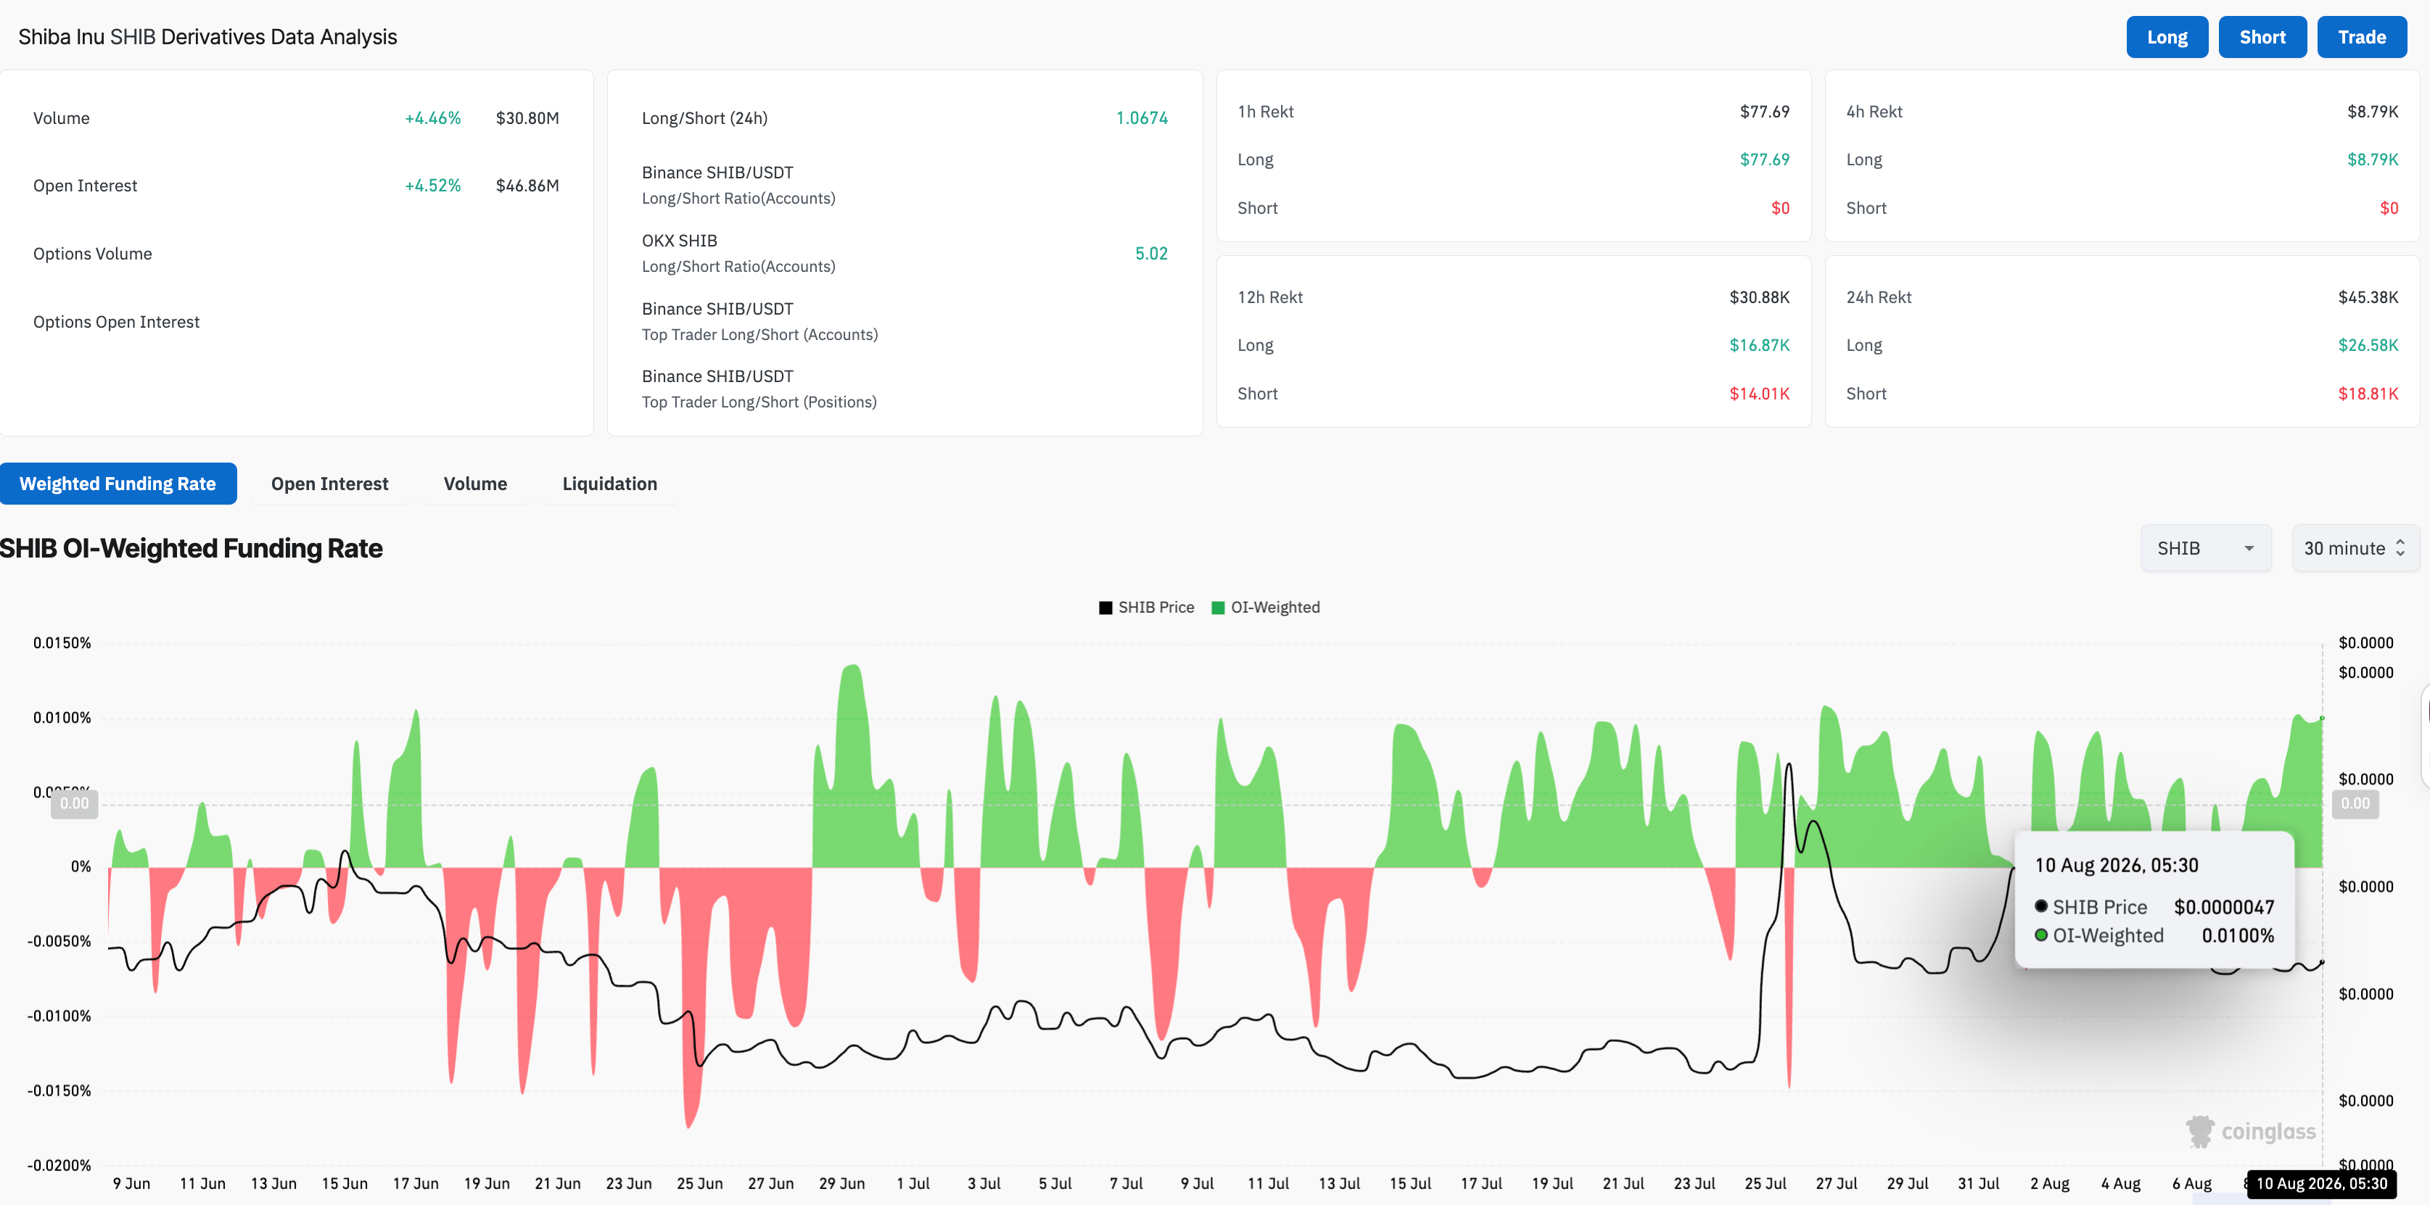
Task: Click the 0.0150% y-axis label
Action: [x=62, y=643]
